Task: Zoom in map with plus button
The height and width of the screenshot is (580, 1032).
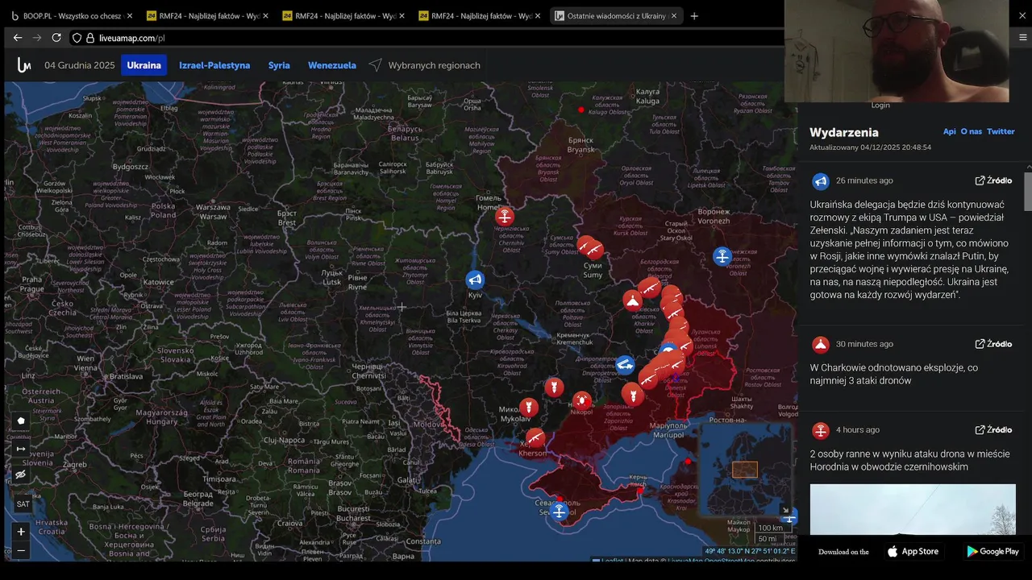Action: coord(21,532)
